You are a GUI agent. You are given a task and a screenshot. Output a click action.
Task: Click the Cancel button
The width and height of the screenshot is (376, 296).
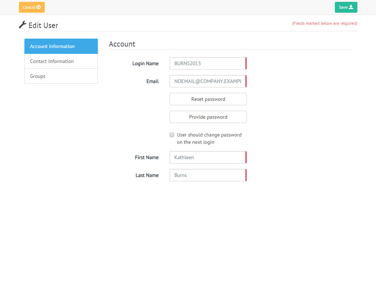[32, 7]
